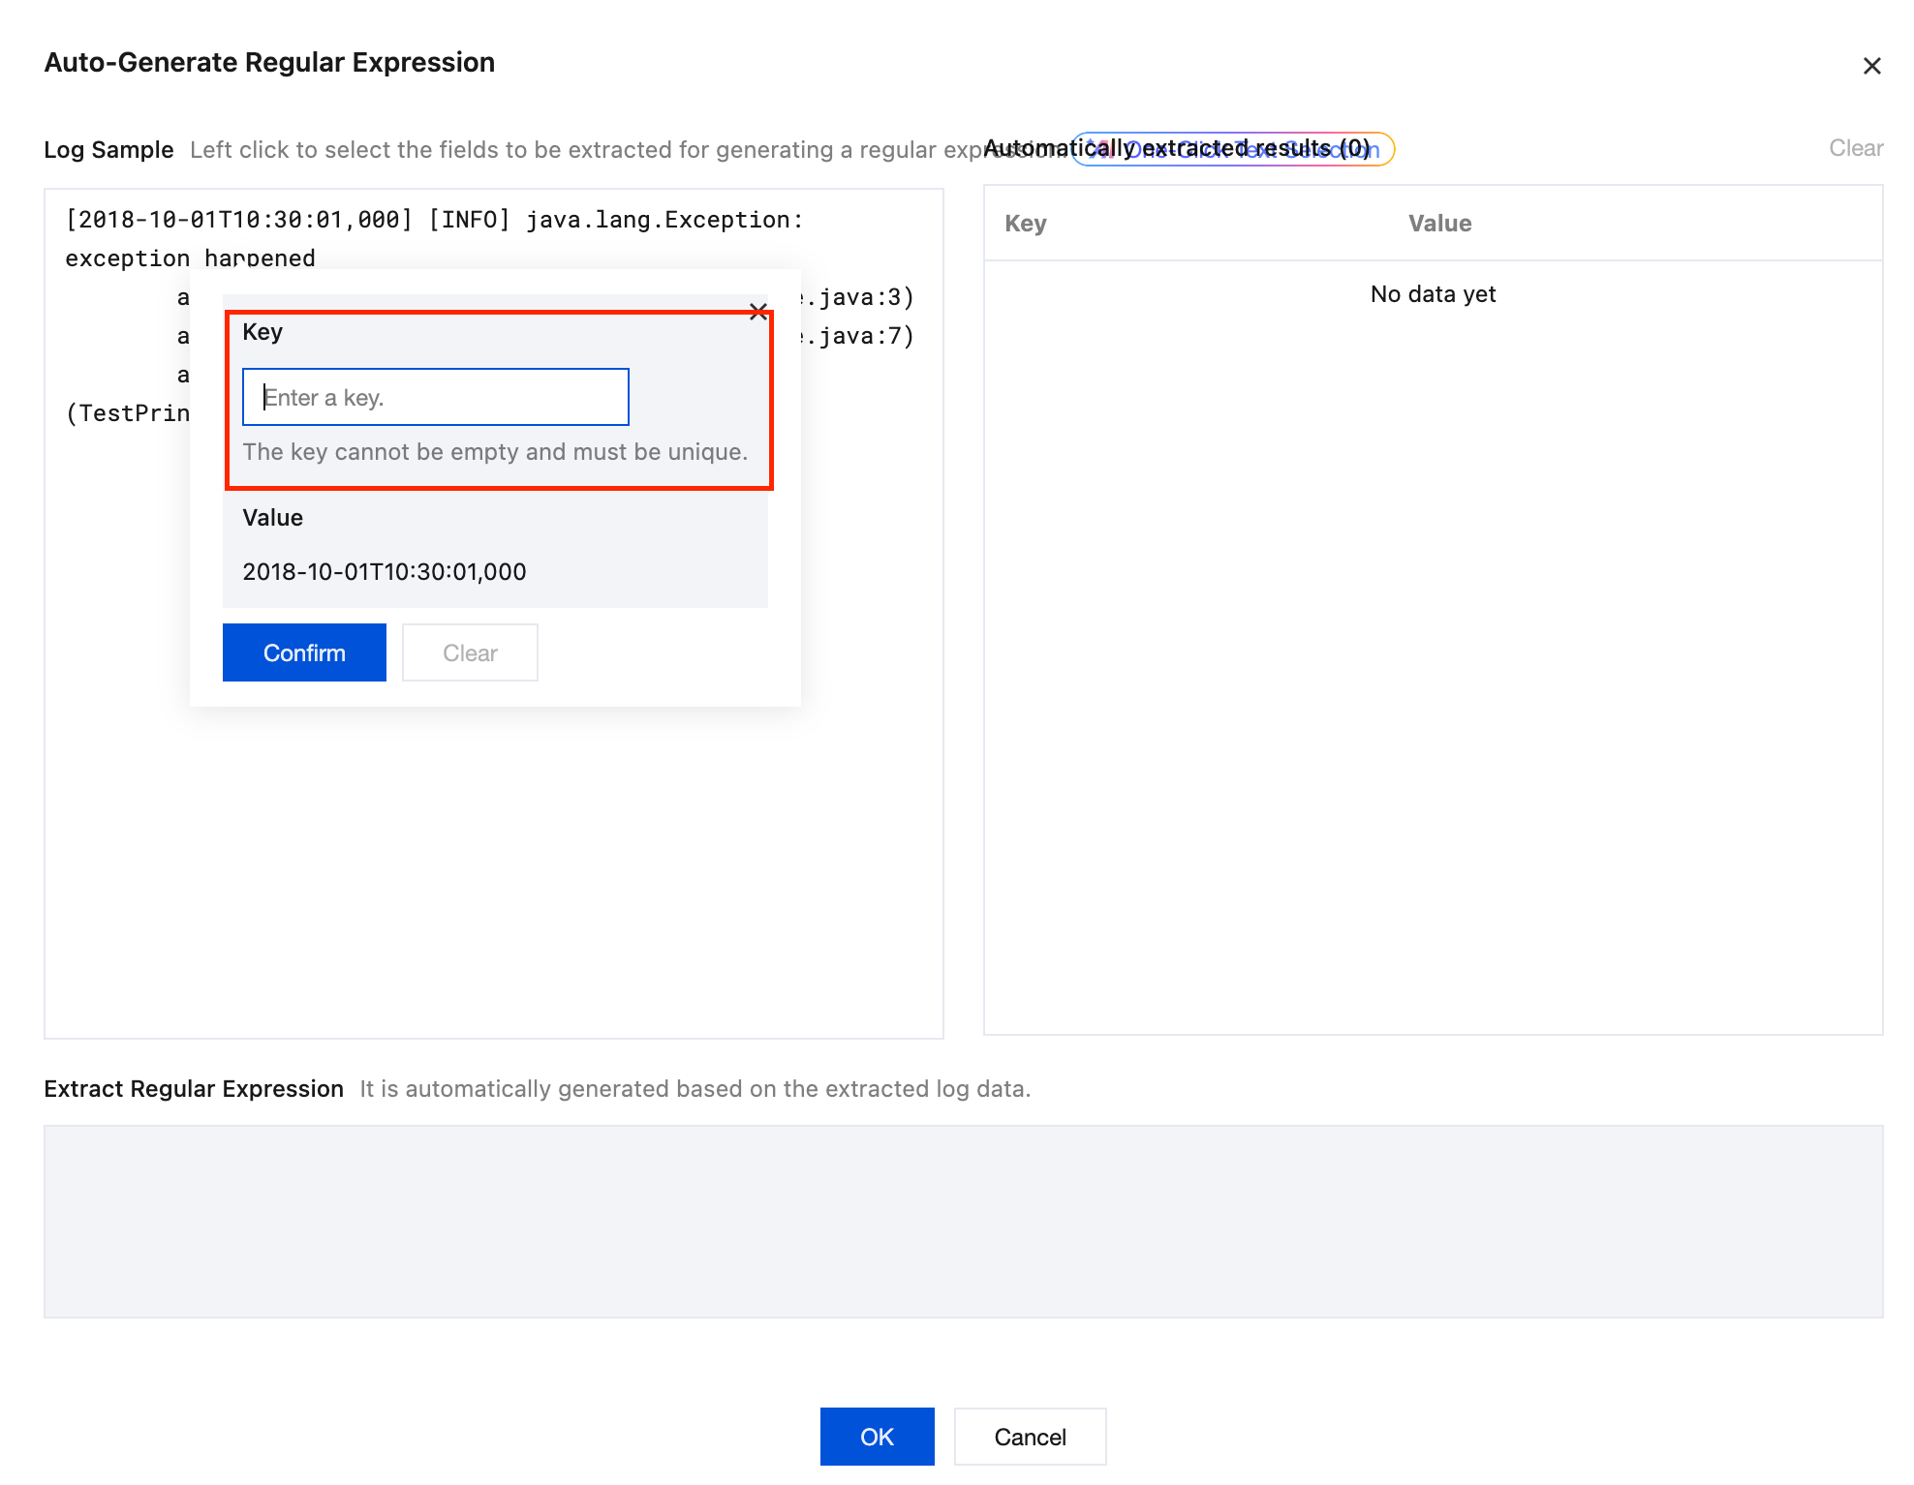Click java.lang.Exception text in log sample
The width and height of the screenshot is (1914, 1485).
point(659,220)
